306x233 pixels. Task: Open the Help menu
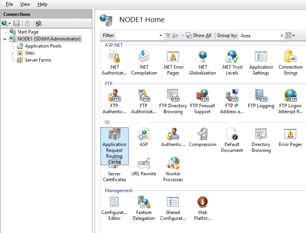[x=42, y=4]
